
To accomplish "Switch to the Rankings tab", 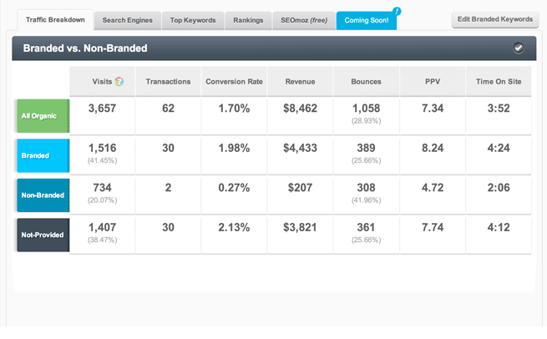I will [x=248, y=20].
